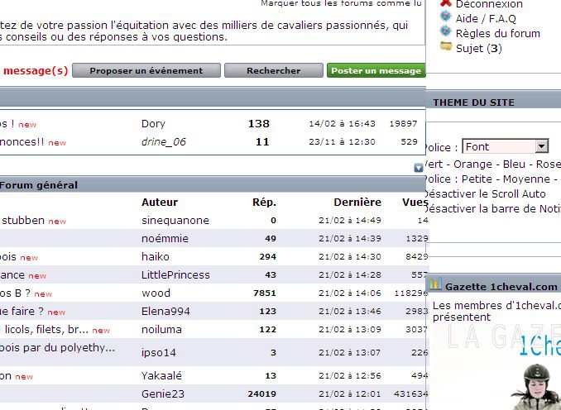
Task: Click the red Déconnexion X icon
Action: click(446, 4)
